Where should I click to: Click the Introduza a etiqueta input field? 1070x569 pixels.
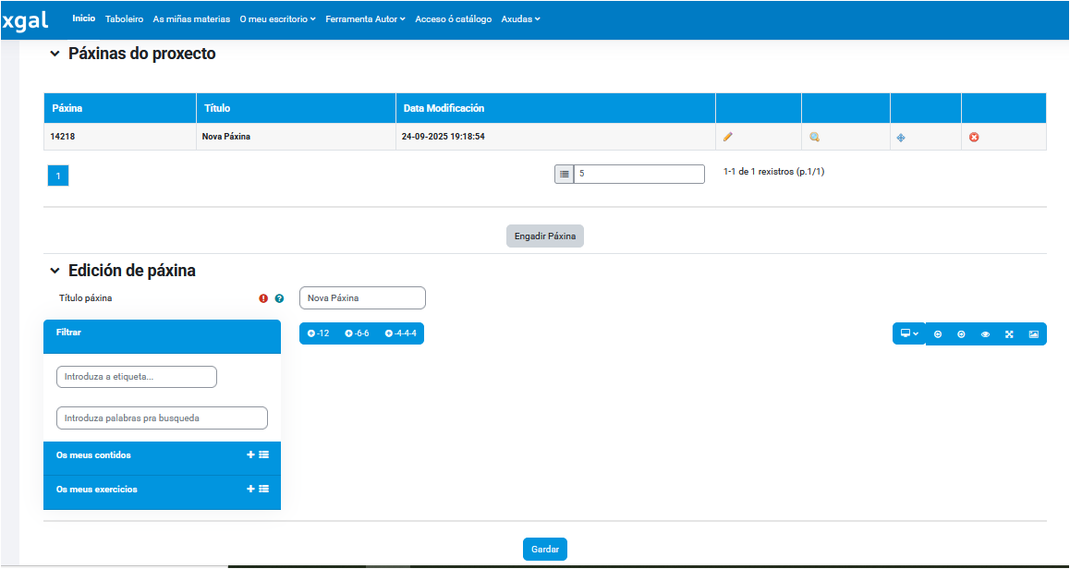137,377
